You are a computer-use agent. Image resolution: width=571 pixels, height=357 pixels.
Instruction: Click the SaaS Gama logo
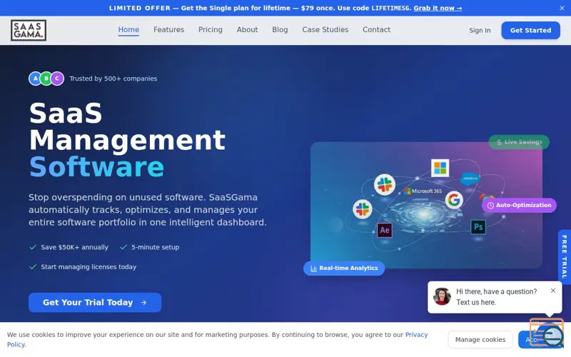pyautogui.click(x=29, y=30)
